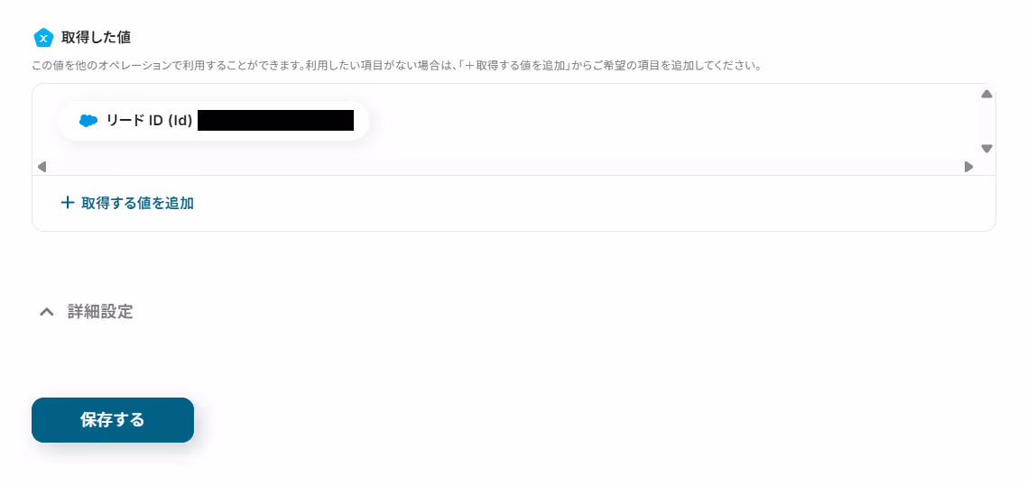This screenshot has height=485, width=1027.
Task: Click the blue hexagon icon beside 取得した値
Action: (x=43, y=38)
